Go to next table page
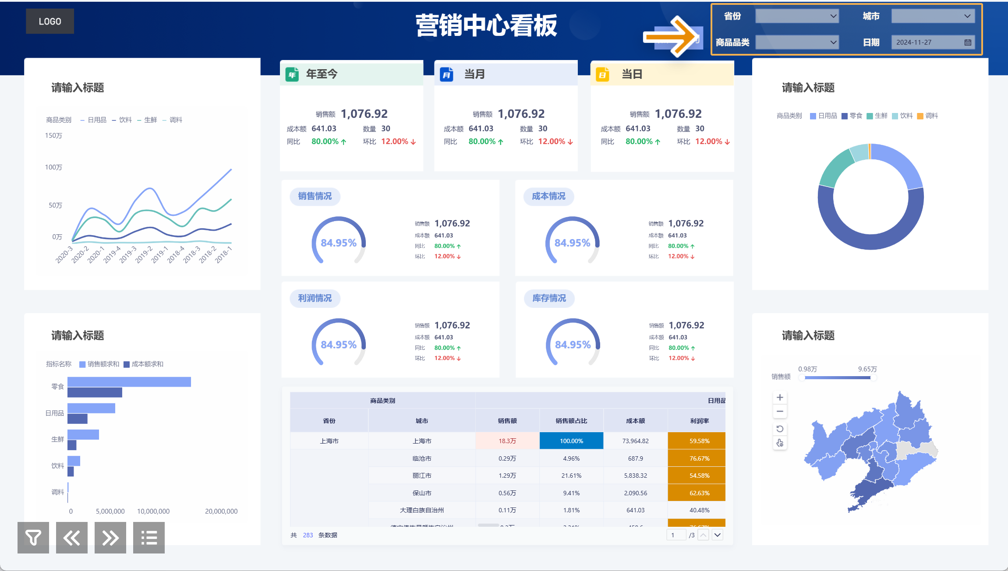Viewport: 1008px width, 571px height. point(717,535)
